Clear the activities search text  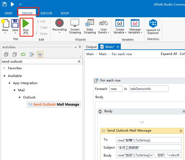79,62
